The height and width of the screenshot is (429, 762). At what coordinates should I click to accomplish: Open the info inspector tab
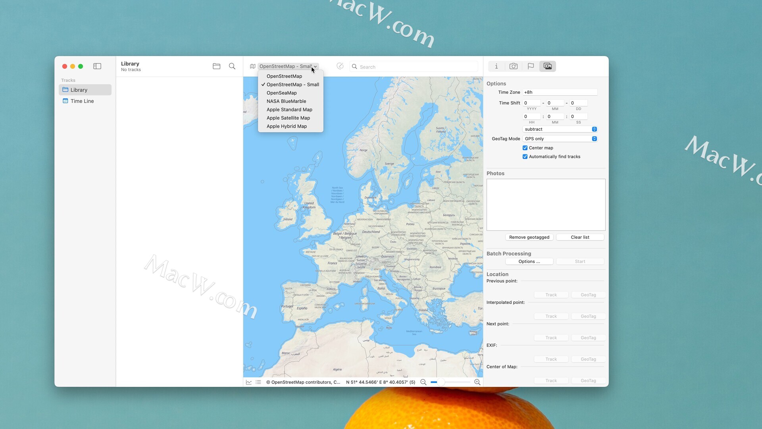[x=496, y=66]
